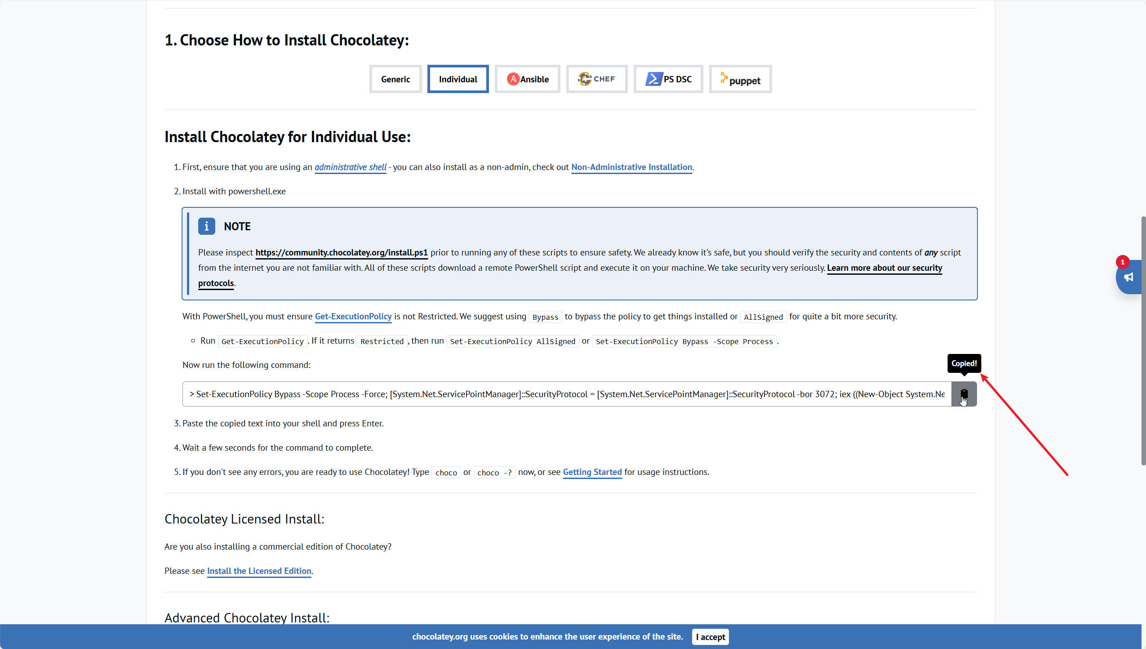
Task: Open community.chocolatey.org/install.ps1 link
Action: coord(341,252)
